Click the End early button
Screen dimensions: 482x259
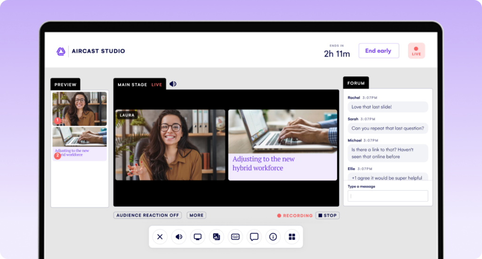coord(378,51)
